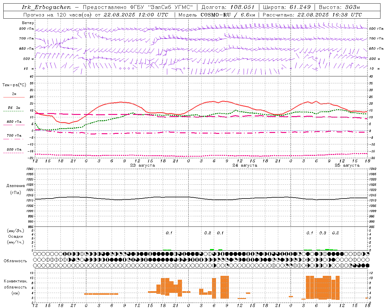Click 'Рассчитано: 22.08.2025 16:38 UTC' timestamp
Image resolution: width=385 pixels, height=308 pixels.
[x=312, y=15]
